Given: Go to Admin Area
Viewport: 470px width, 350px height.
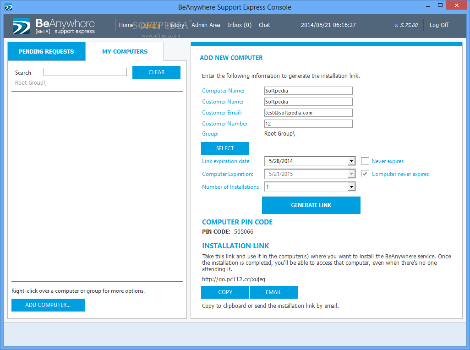Looking at the screenshot, I should (x=206, y=25).
